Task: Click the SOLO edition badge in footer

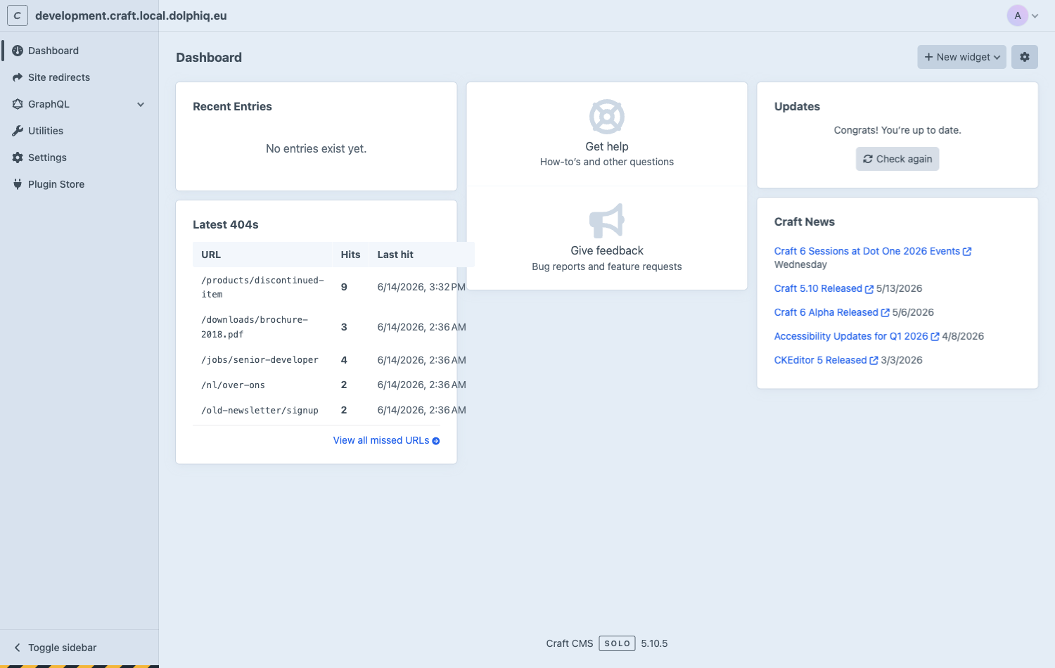Action: point(617,643)
